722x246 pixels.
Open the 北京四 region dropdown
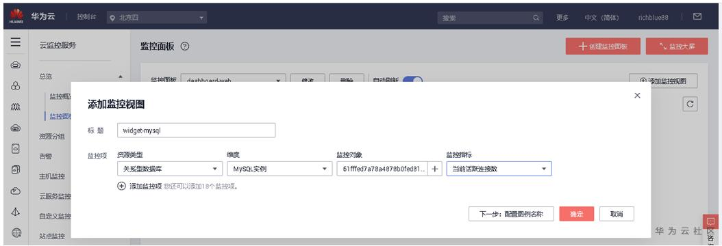157,18
